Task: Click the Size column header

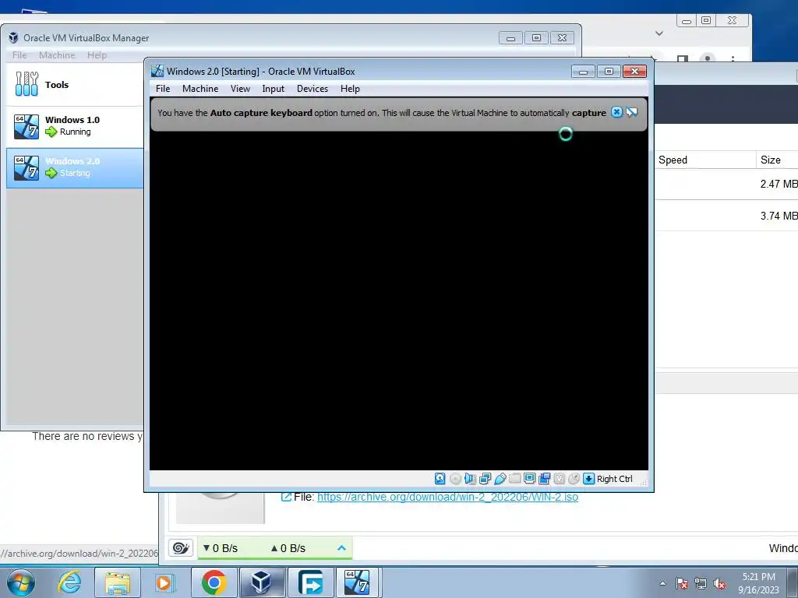Action: tap(771, 160)
